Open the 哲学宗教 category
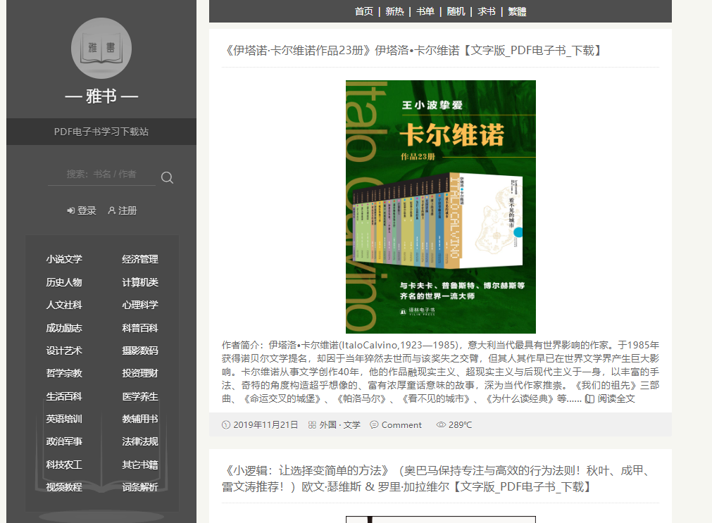This screenshot has height=523, width=712. click(64, 373)
